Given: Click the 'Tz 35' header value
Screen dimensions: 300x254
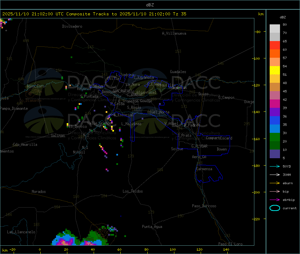Looking at the screenshot, I should 179,14.
